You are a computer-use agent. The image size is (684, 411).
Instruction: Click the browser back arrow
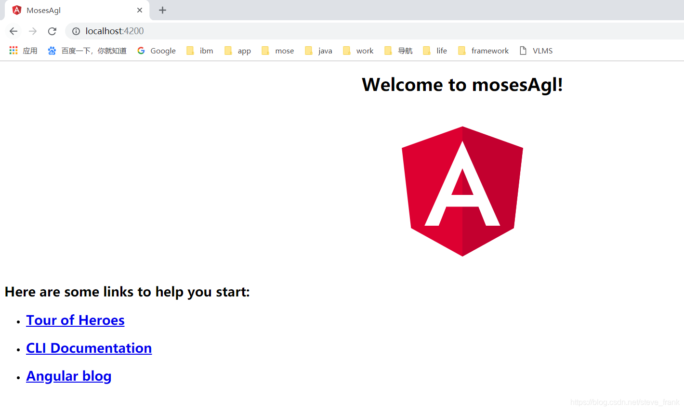[13, 31]
